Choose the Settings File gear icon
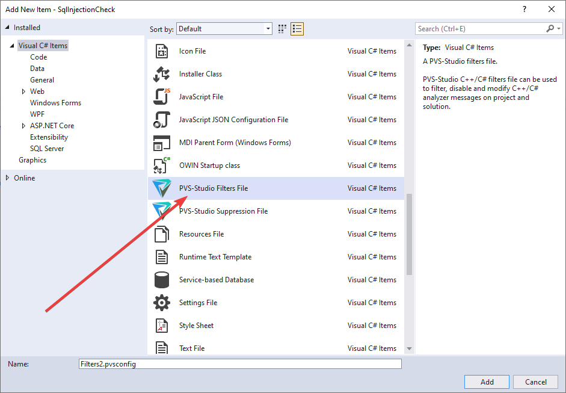 pos(162,303)
